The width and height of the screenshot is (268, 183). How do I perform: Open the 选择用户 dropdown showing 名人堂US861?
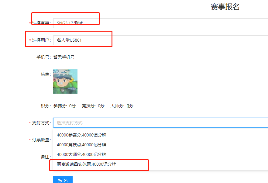(160, 40)
